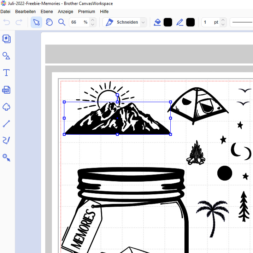
Task: Expand the Schneiden operation dropdown
Action: pos(143,22)
